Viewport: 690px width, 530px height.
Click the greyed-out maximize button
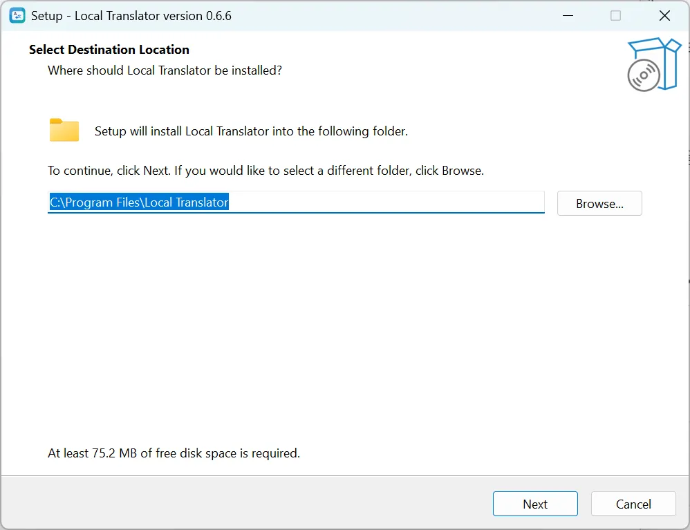click(615, 16)
